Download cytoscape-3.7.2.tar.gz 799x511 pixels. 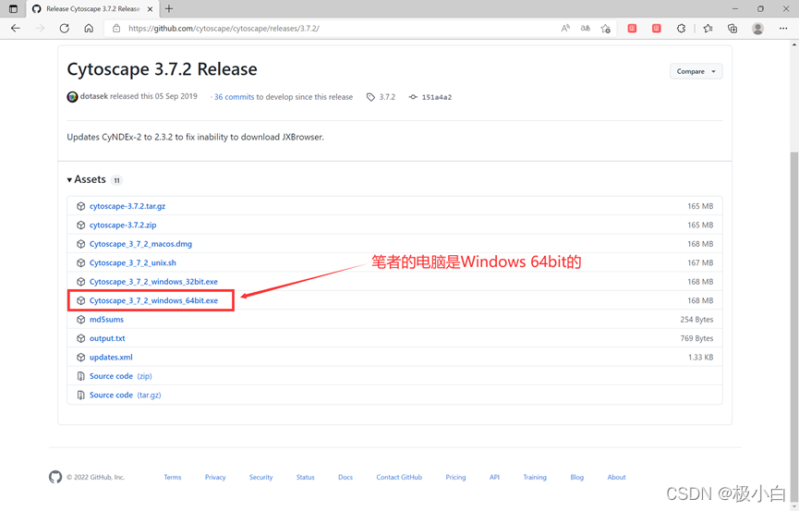127,206
